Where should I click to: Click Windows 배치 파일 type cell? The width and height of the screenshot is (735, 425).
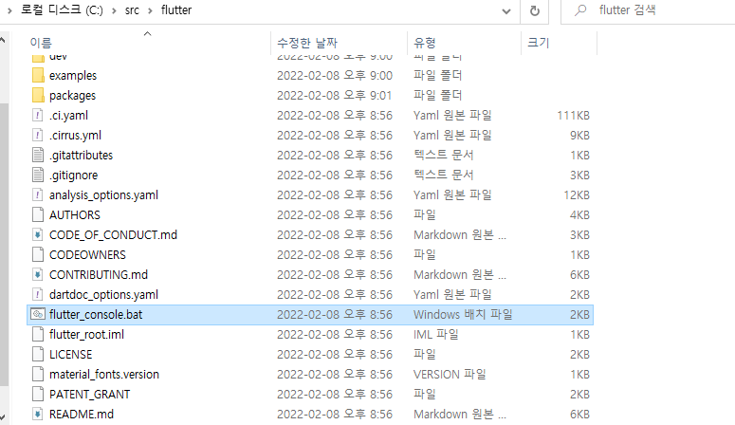[x=463, y=314]
